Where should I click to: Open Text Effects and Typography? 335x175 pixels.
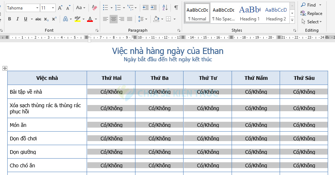(66, 19)
